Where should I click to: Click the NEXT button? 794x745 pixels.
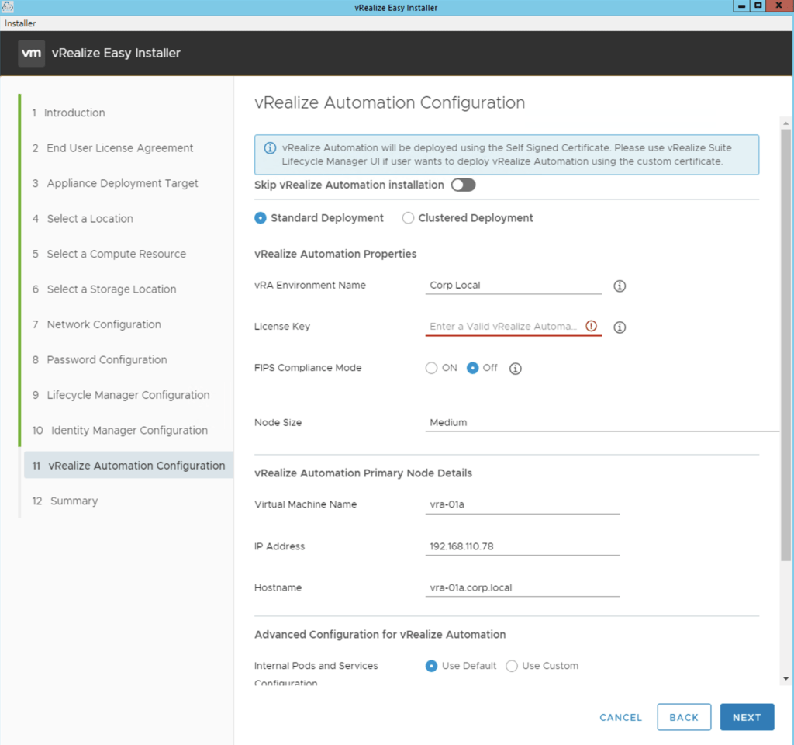[x=747, y=717]
